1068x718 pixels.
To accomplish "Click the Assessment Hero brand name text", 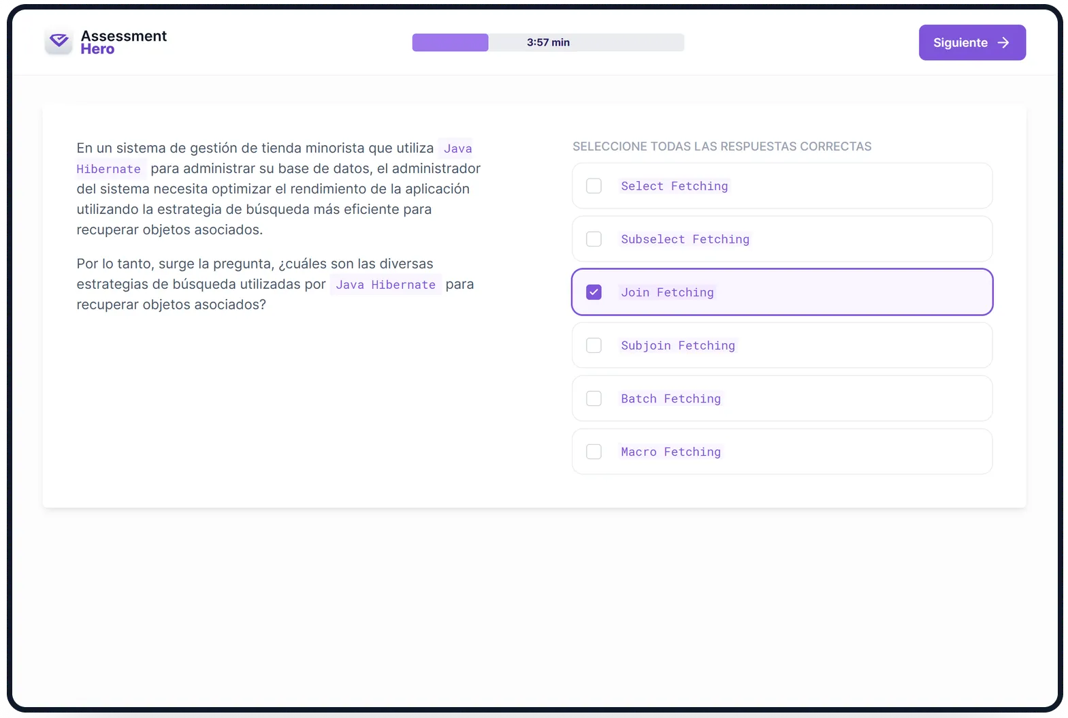I will coord(123,42).
